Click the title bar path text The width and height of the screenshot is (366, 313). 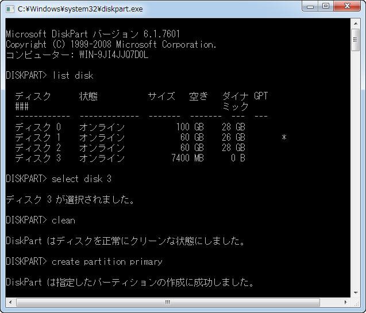[x=80, y=9]
